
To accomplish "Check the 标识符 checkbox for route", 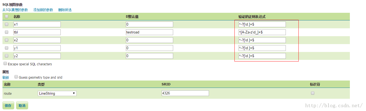I will tap(313, 93).
